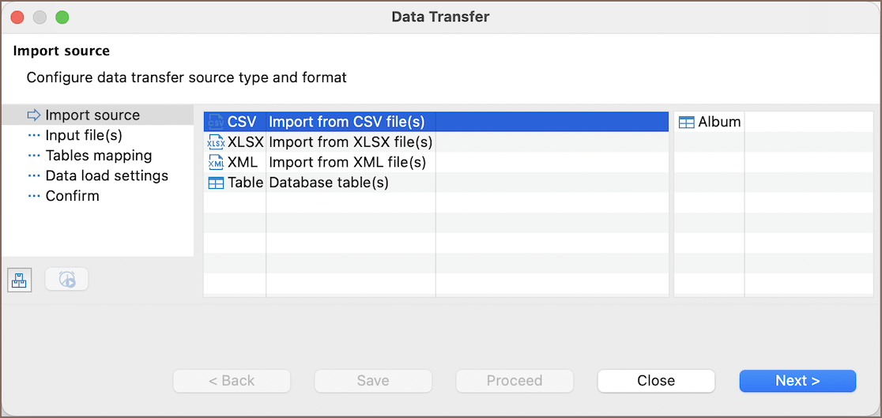Jump to Data load settings step
Screen dimensions: 882x418
pos(107,175)
